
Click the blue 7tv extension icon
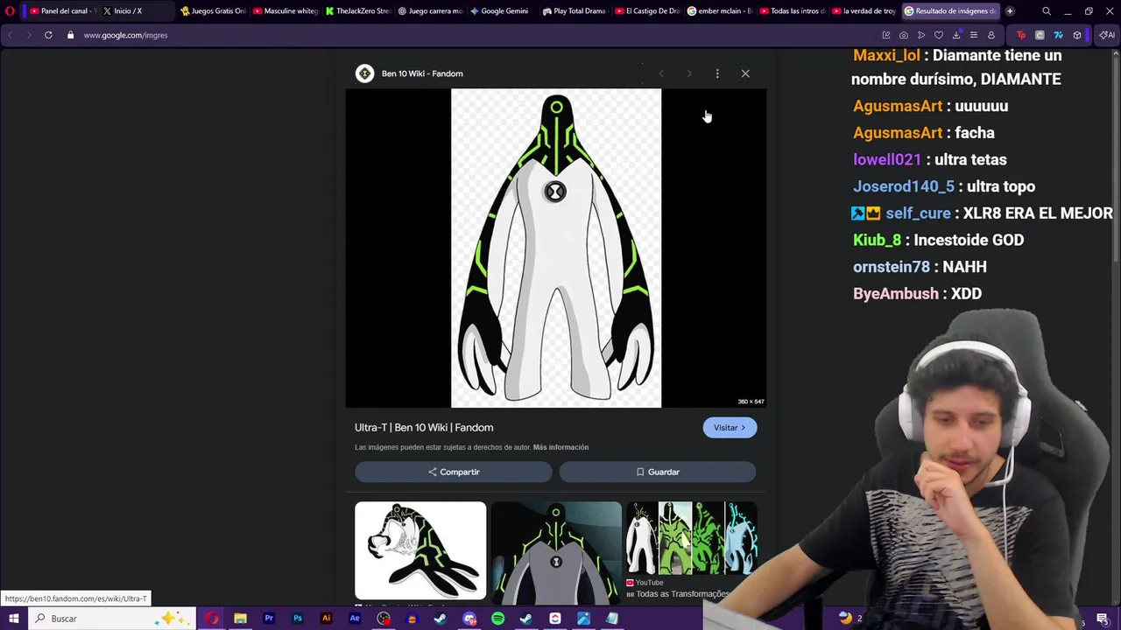[x=1058, y=35]
